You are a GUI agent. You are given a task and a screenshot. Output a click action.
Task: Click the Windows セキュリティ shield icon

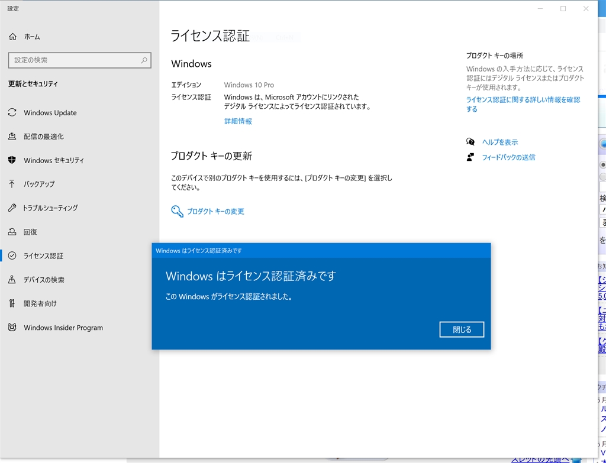12,160
